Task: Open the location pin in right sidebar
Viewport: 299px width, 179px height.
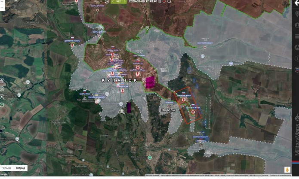Action: [x=296, y=14]
